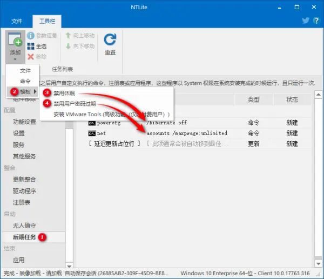324x279 pixels.
Task: Open 其他服务 in the sidebar
Action: click(x=24, y=156)
